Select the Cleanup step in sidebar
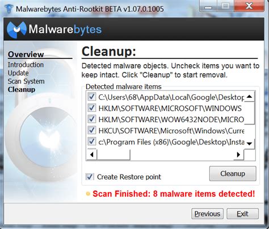Viewport: 269px width, 229px height. 22,90
